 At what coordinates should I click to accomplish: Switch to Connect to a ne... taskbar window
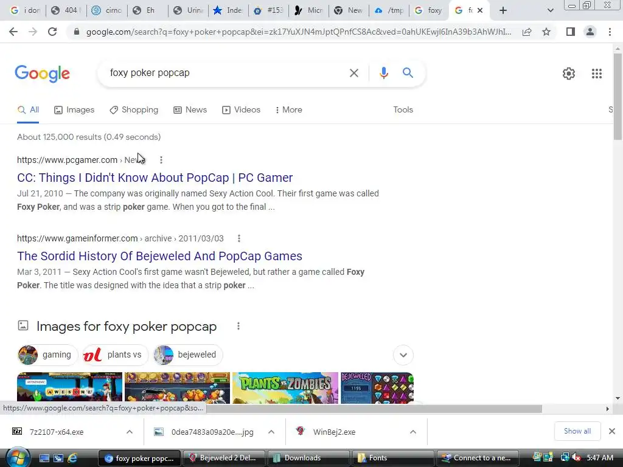(x=477, y=458)
